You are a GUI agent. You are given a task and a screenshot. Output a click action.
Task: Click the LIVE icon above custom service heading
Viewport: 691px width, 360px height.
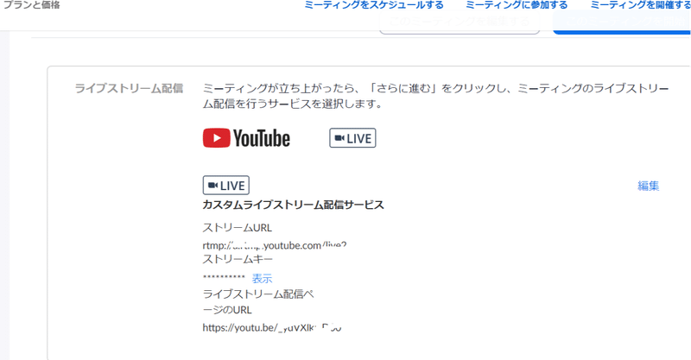click(226, 186)
